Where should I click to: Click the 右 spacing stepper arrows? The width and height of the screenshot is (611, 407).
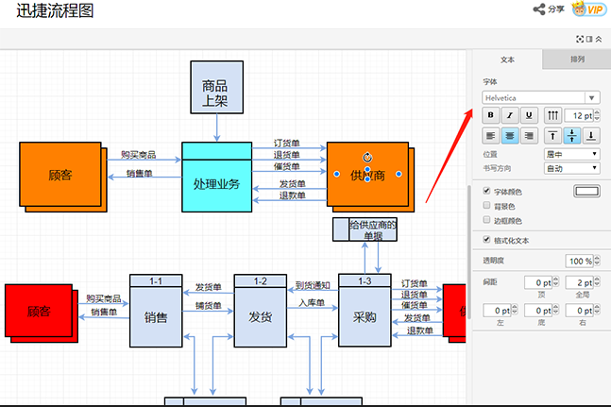[x=597, y=310]
